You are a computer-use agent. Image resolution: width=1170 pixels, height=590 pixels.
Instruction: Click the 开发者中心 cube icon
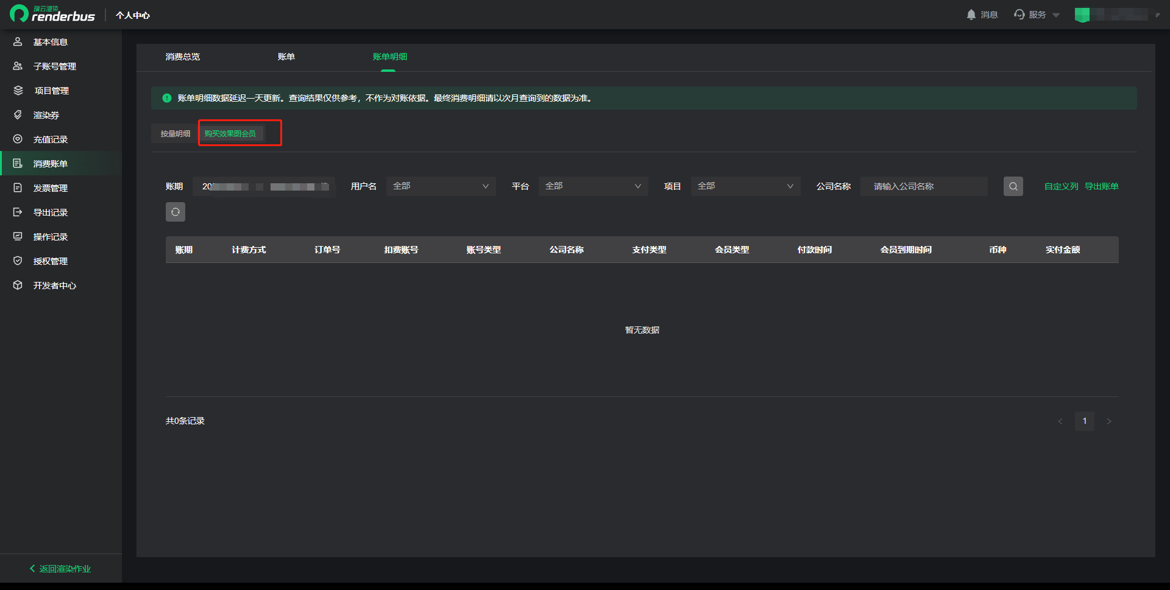click(x=18, y=285)
